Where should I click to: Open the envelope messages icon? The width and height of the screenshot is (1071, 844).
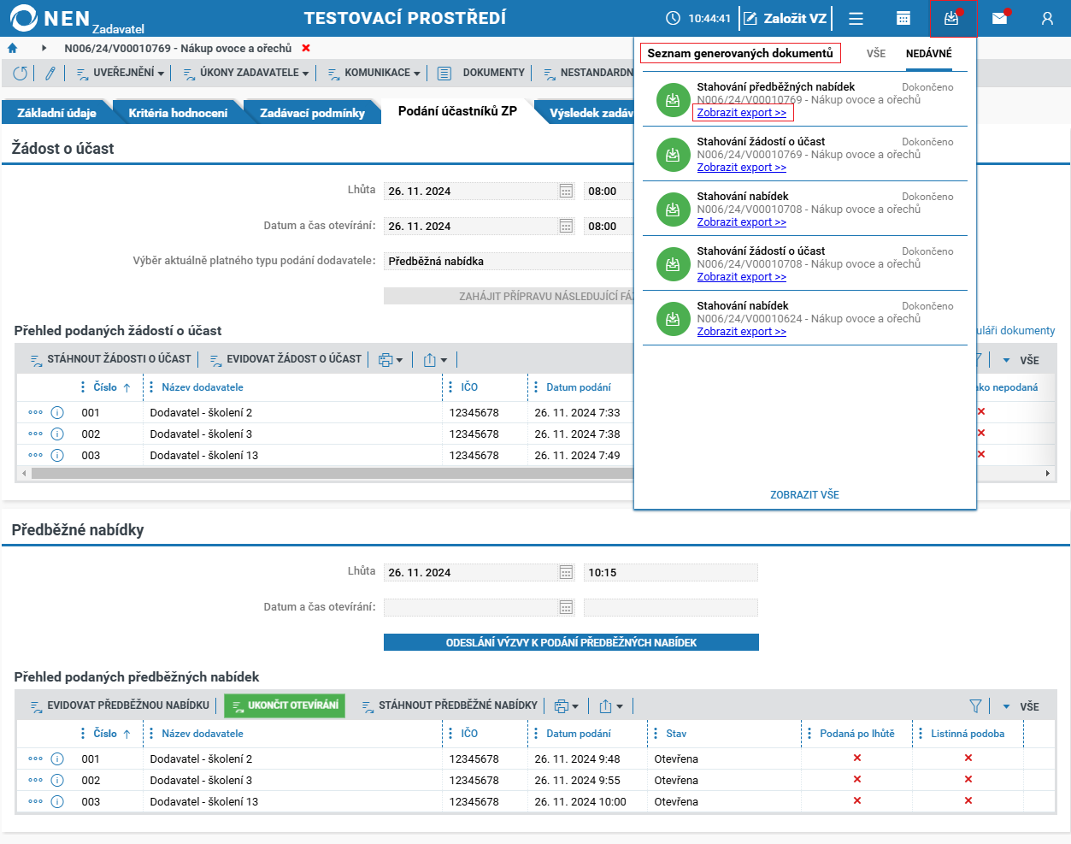(999, 18)
